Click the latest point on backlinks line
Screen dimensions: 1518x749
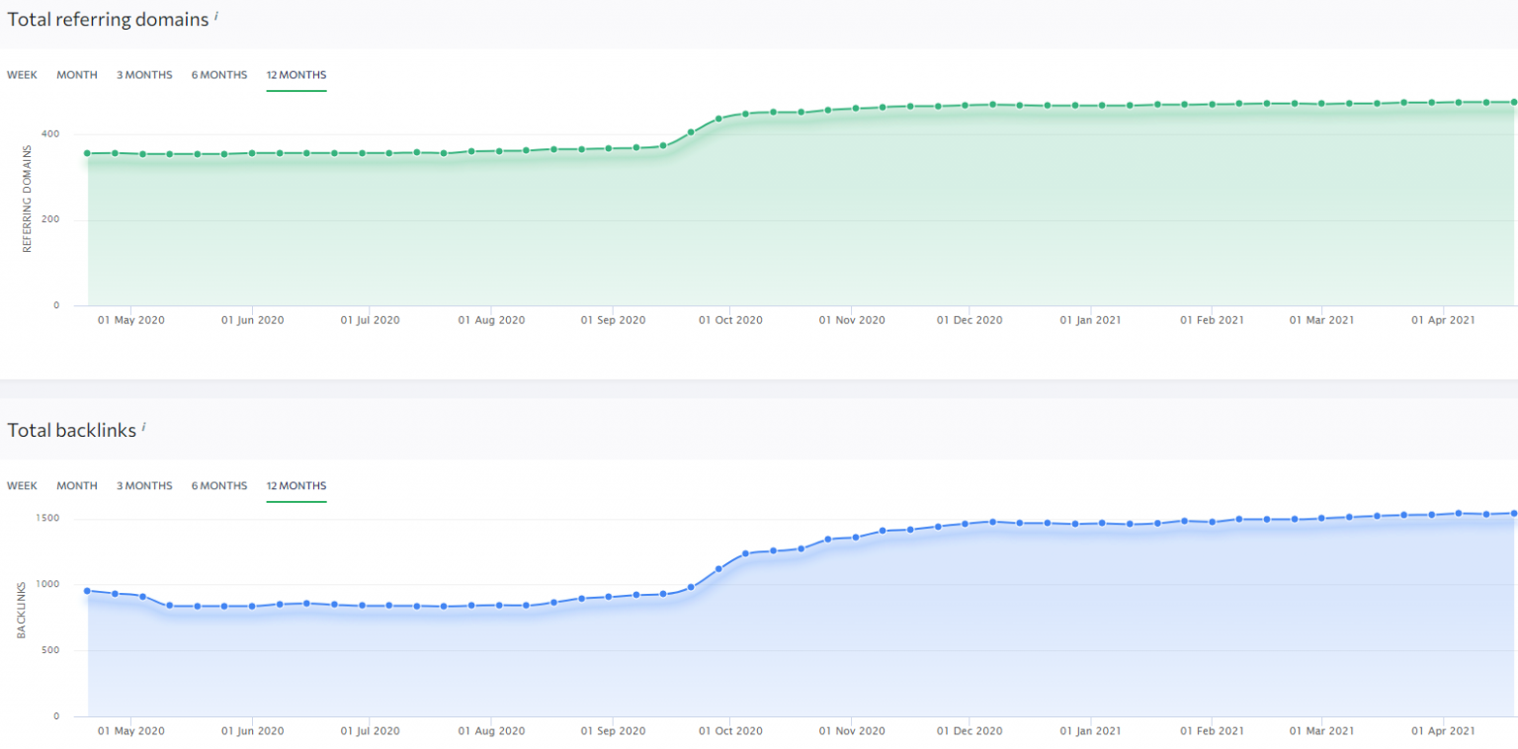1513,513
